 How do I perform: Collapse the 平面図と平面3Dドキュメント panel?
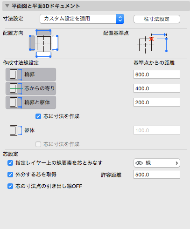(x=7, y=6)
